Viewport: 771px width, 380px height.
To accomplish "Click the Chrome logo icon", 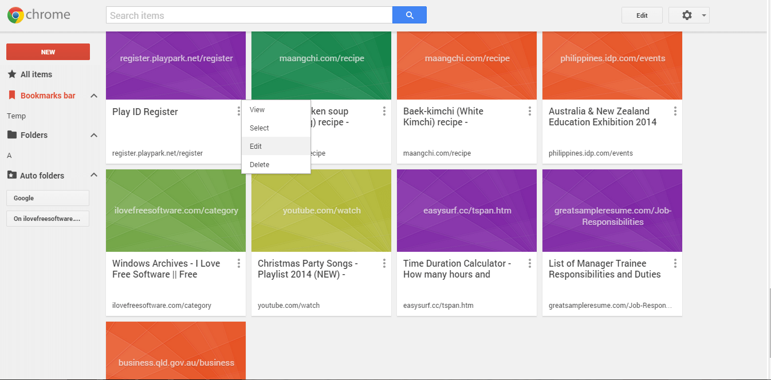I will pyautogui.click(x=15, y=15).
